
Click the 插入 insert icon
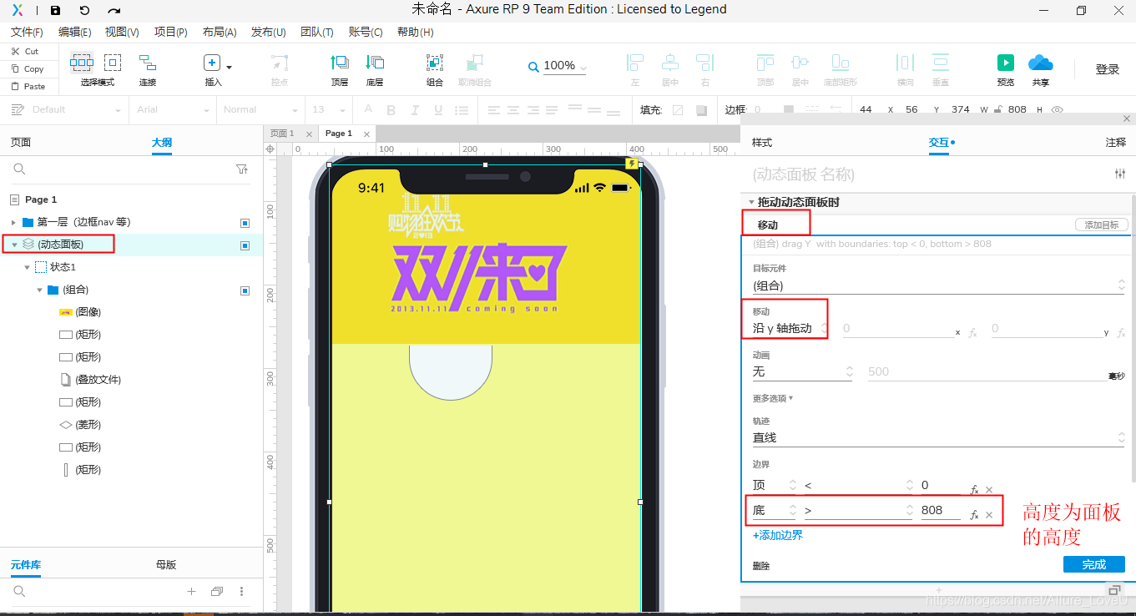[x=212, y=63]
